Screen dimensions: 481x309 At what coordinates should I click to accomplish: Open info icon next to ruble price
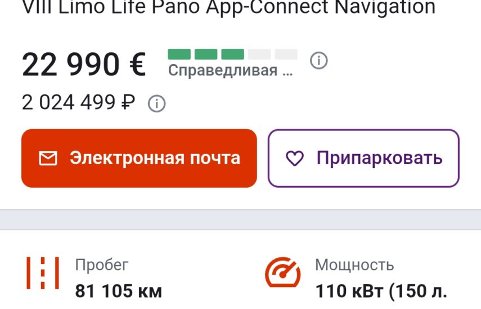point(157,103)
